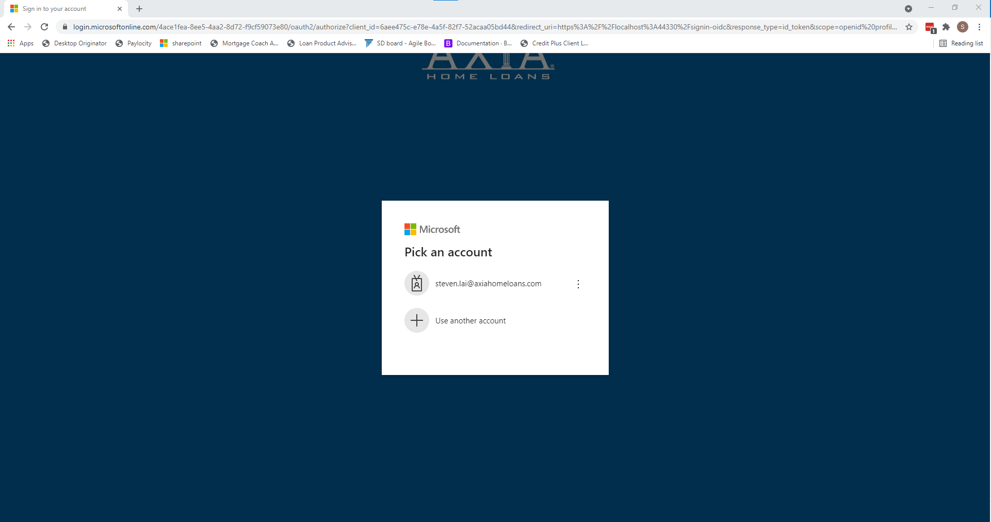Open the Documentation bookmark

point(478,43)
